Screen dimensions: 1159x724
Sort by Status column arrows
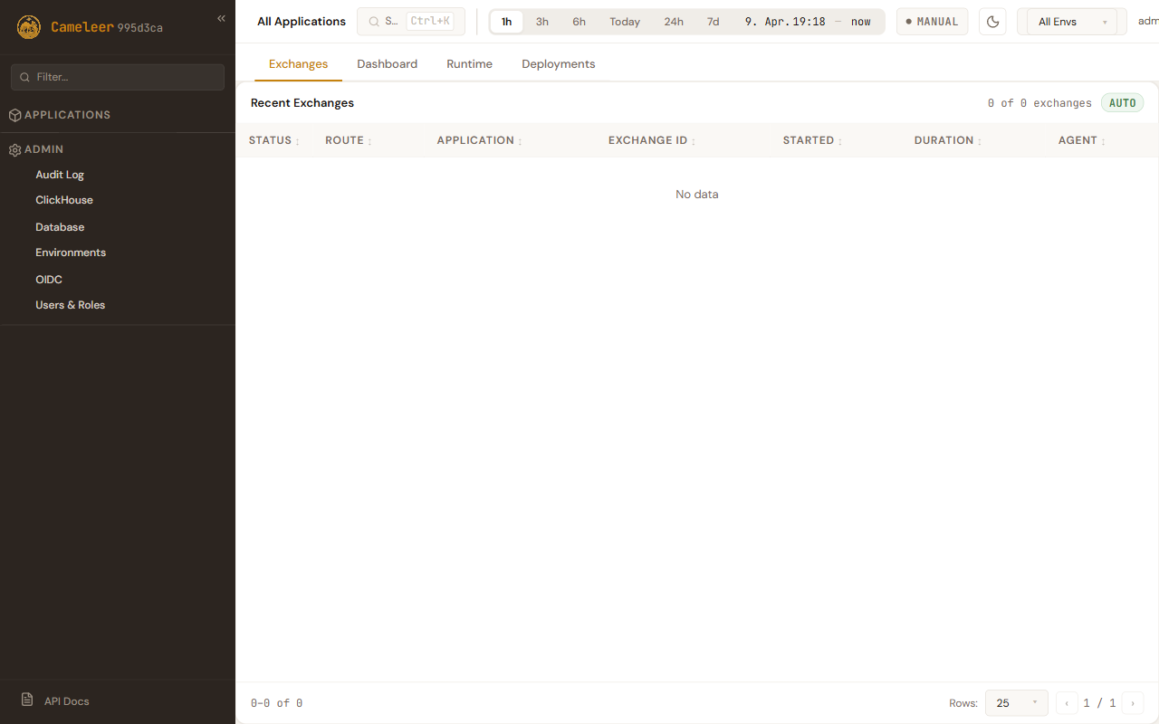[x=298, y=141]
